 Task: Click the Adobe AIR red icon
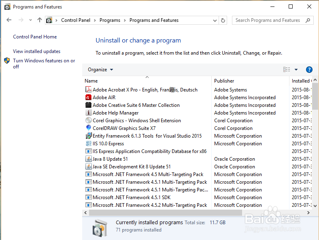coord(88,97)
